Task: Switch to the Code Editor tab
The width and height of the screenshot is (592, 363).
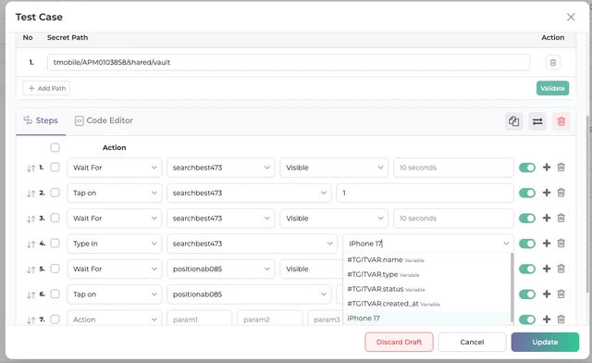Action: point(104,120)
